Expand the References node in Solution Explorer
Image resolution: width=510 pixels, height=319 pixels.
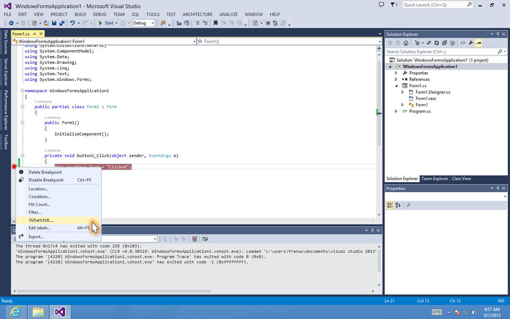[x=396, y=79]
